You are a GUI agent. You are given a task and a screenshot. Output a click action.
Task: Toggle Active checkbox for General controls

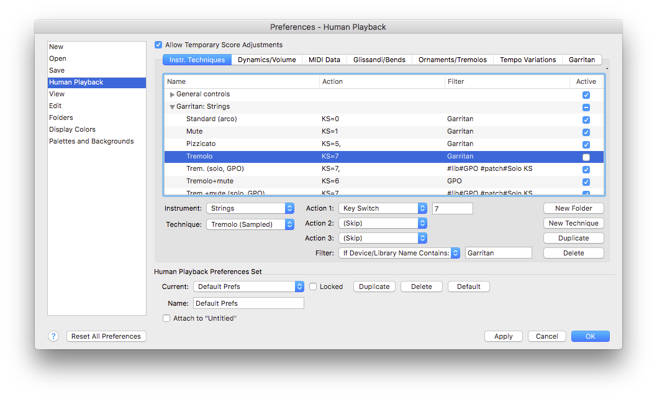pos(586,95)
